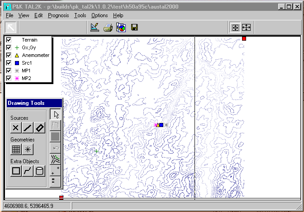
Task: Click the drawing pencil-and-ruler toolbar icon
Action: pos(95,27)
